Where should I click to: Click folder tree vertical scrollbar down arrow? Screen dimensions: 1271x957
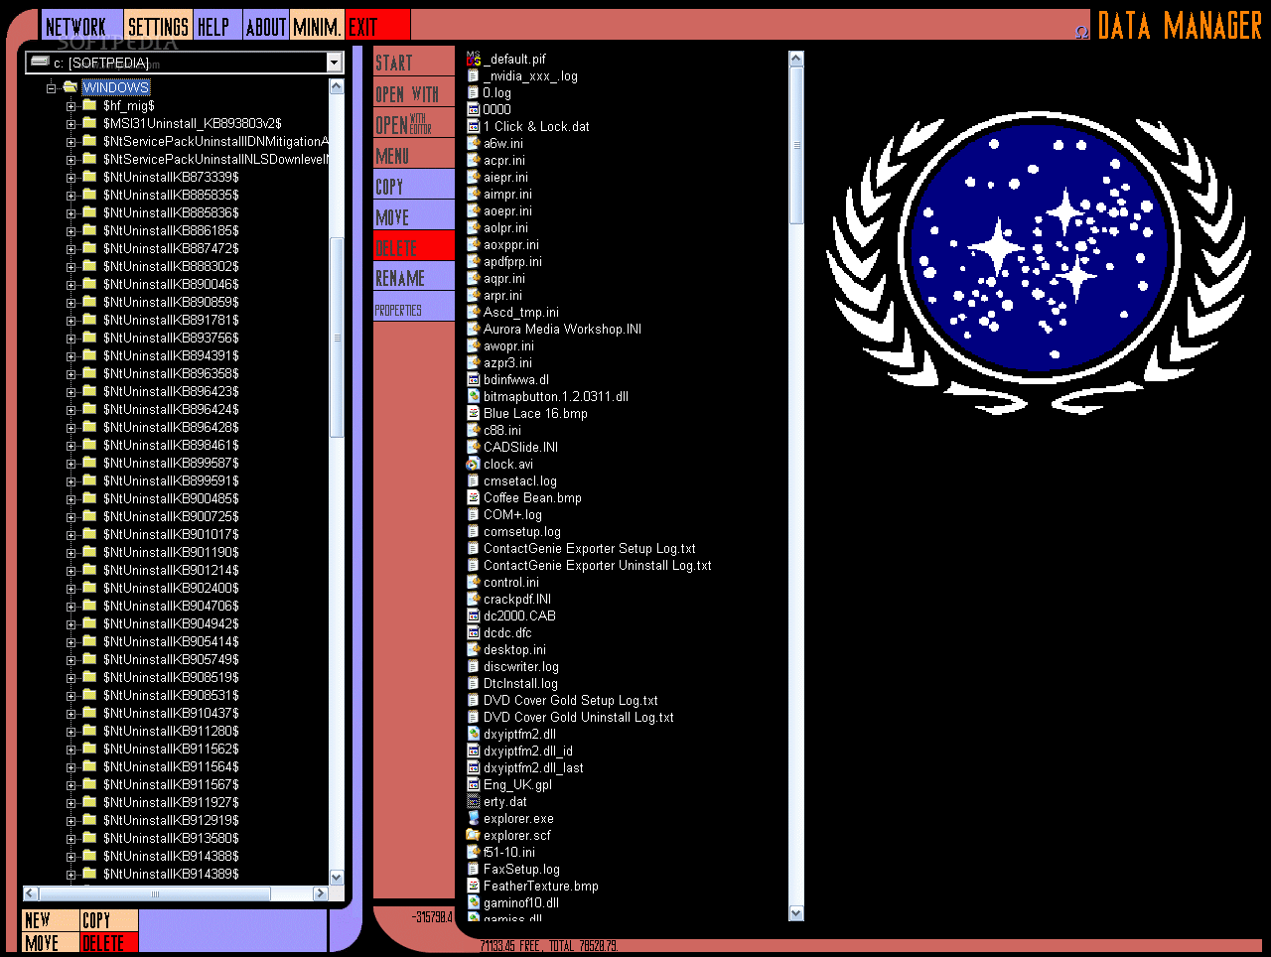[x=336, y=877]
